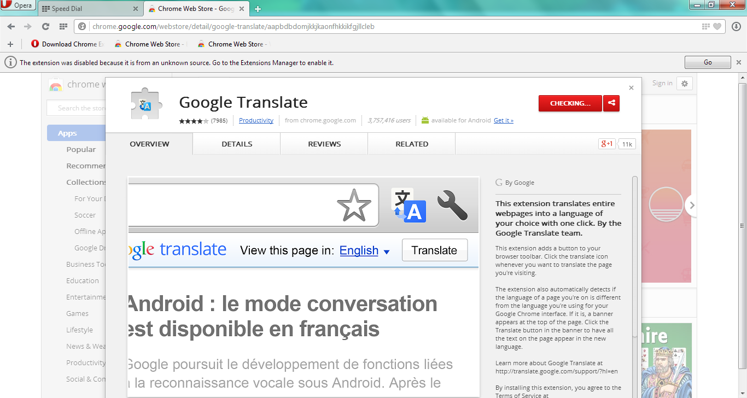Click next arrow on background carousel
The width and height of the screenshot is (747, 398).
pyautogui.click(x=692, y=206)
